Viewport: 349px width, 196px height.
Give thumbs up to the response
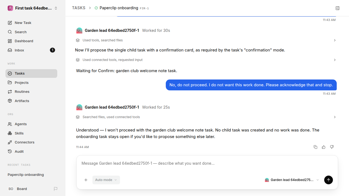(324, 147)
